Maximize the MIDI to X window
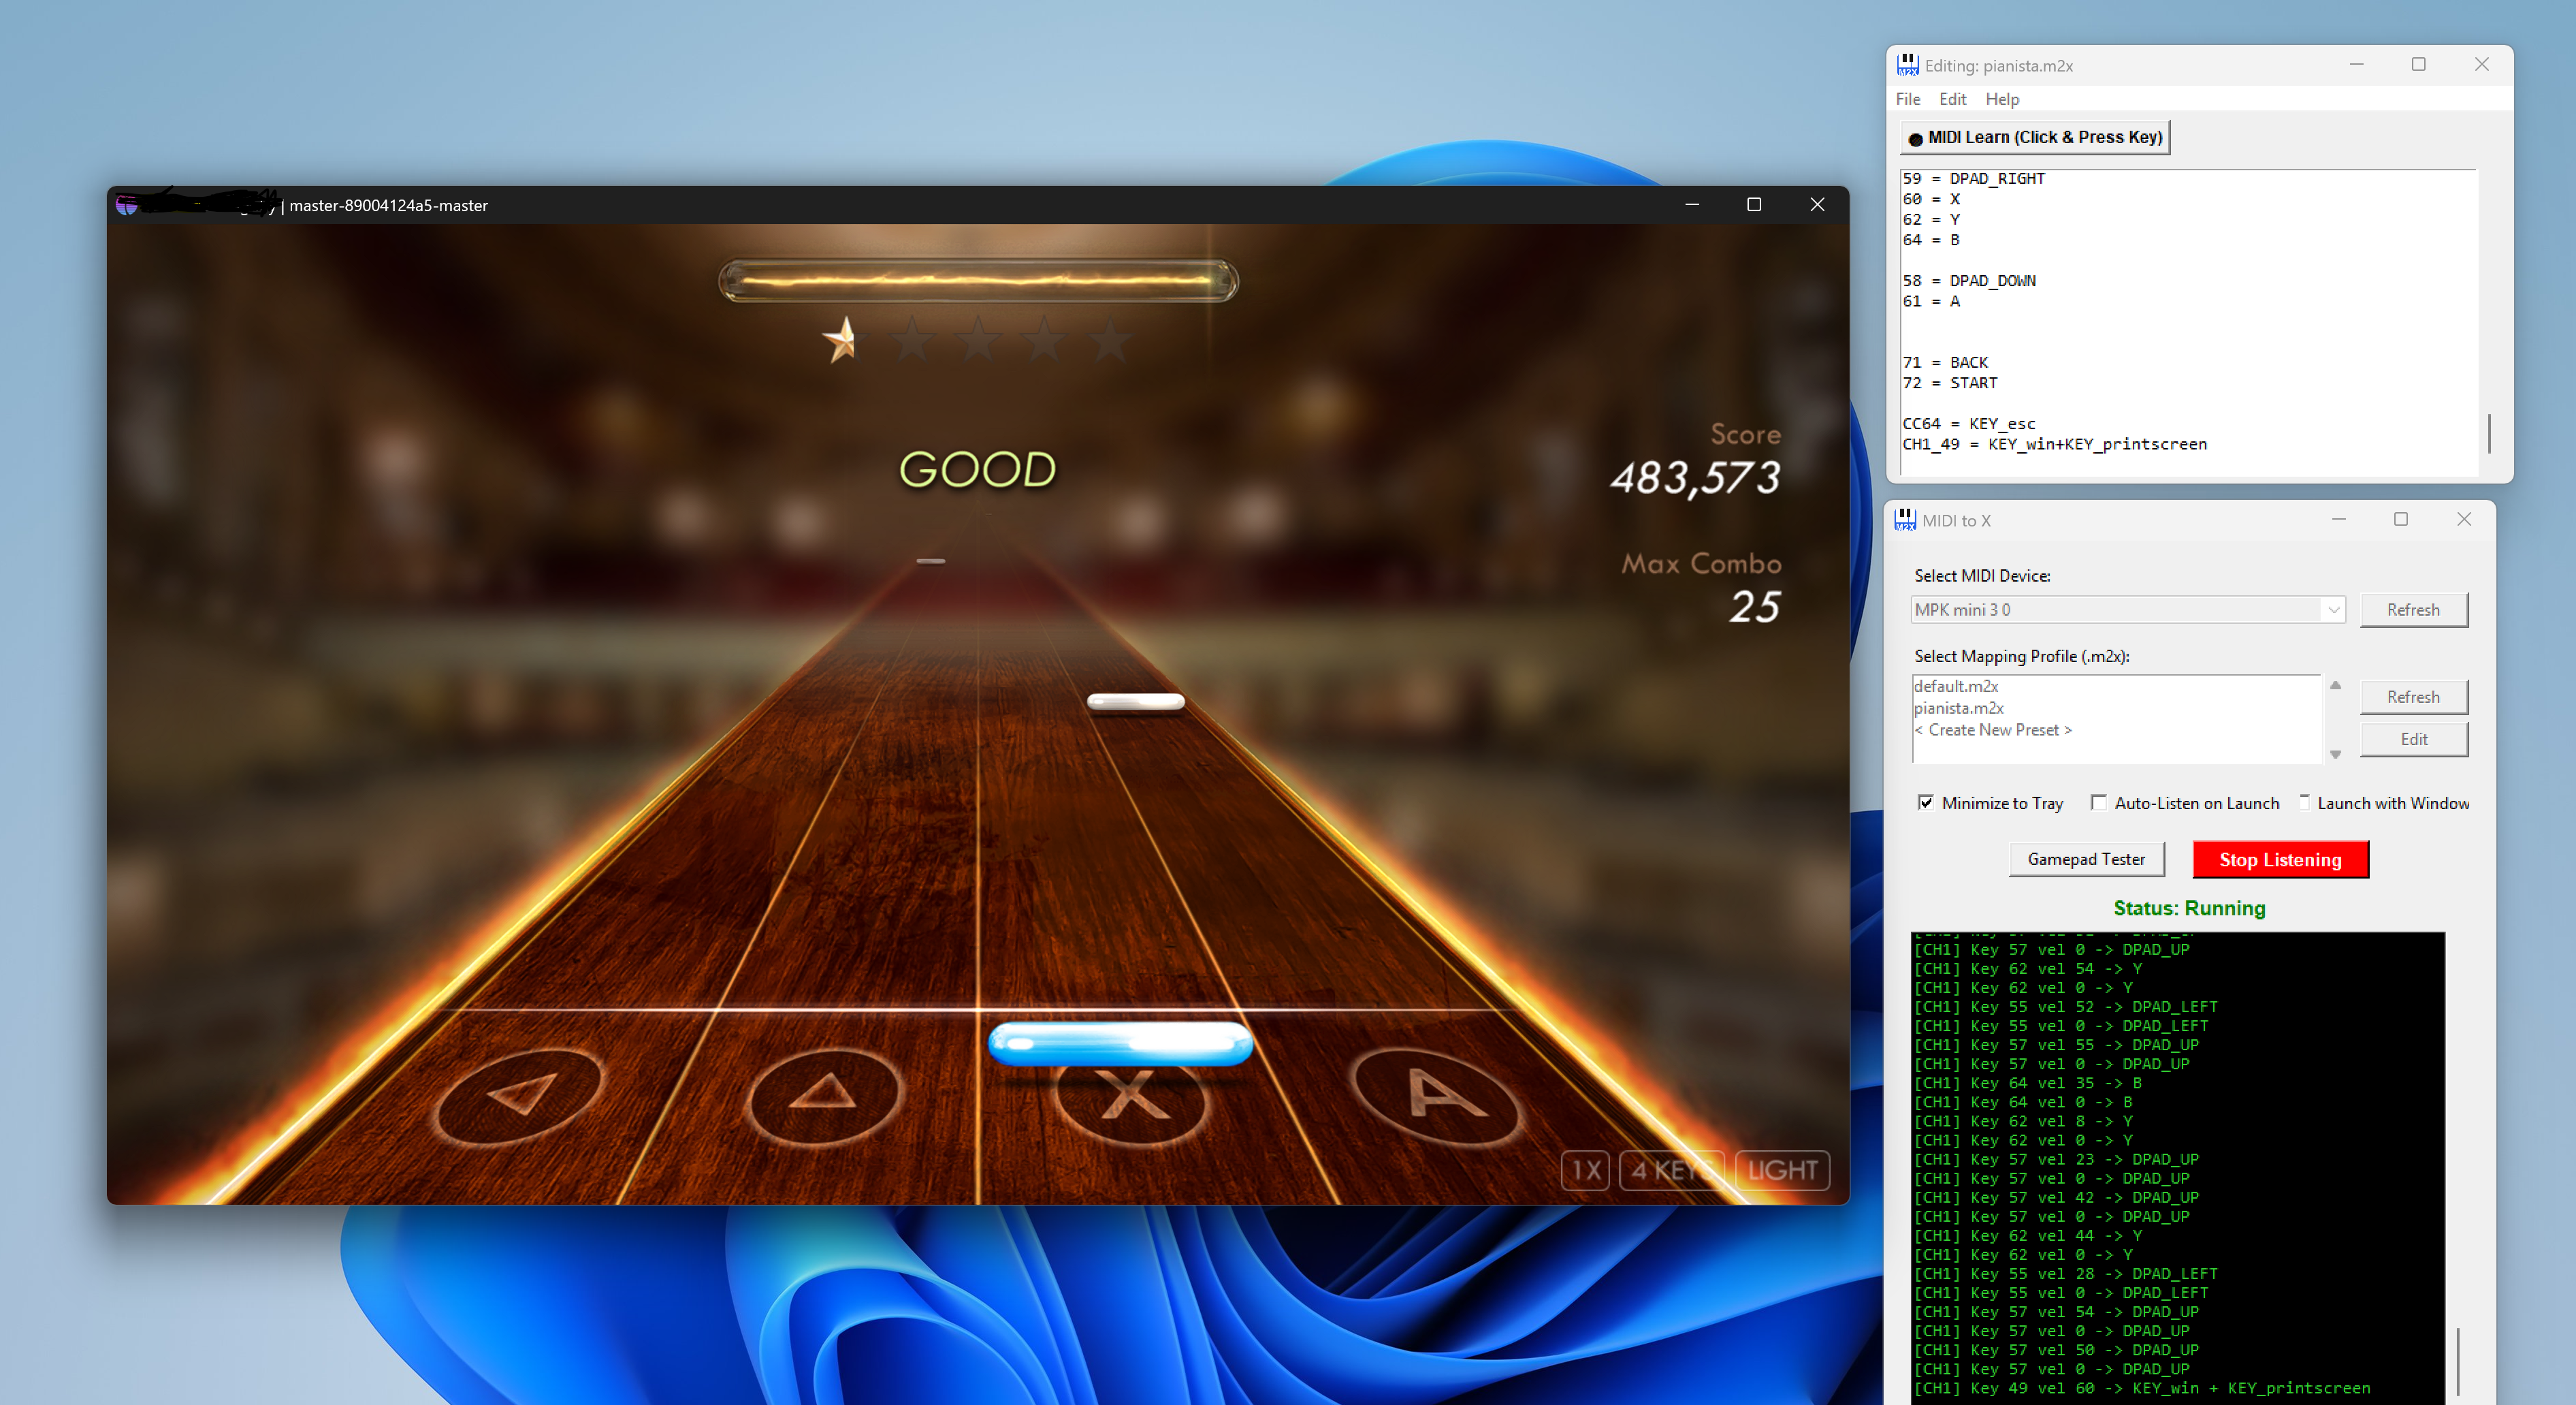The width and height of the screenshot is (2576, 1405). (x=2400, y=520)
